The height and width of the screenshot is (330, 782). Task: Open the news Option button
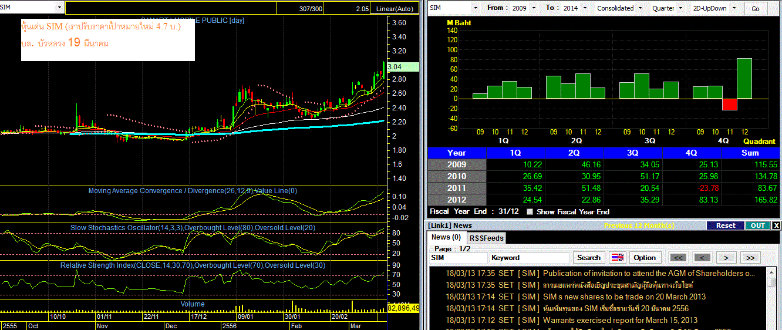(x=645, y=257)
